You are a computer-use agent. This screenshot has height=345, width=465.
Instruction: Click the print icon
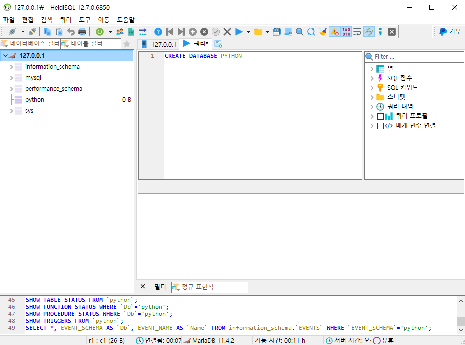click(x=82, y=31)
